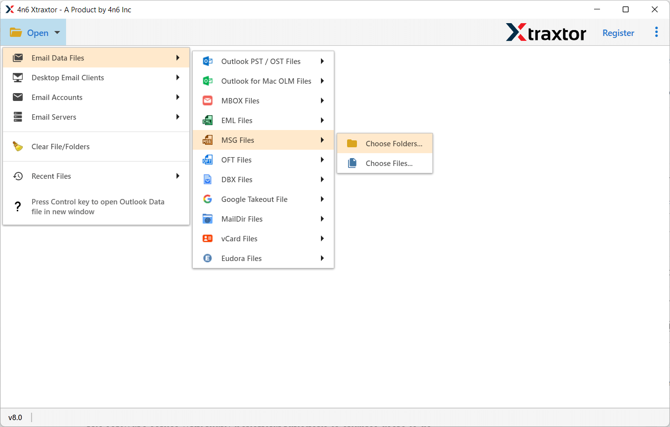Image resolution: width=670 pixels, height=427 pixels.
Task: Expand the Desktop Email Clients submenu arrow
Action: (177, 77)
